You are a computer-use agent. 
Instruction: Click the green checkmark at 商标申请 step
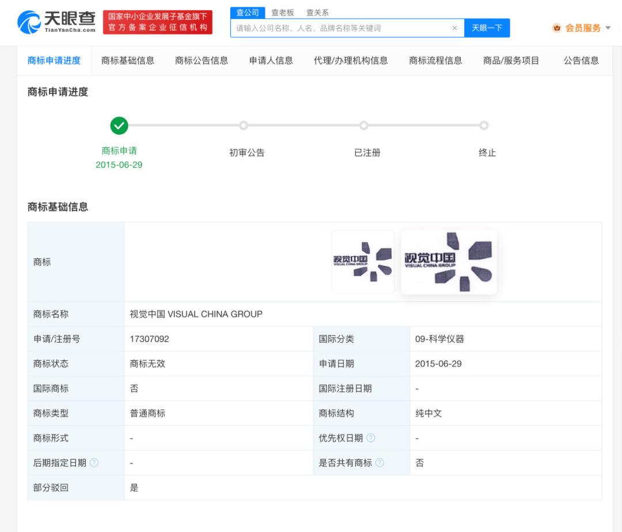(x=119, y=125)
